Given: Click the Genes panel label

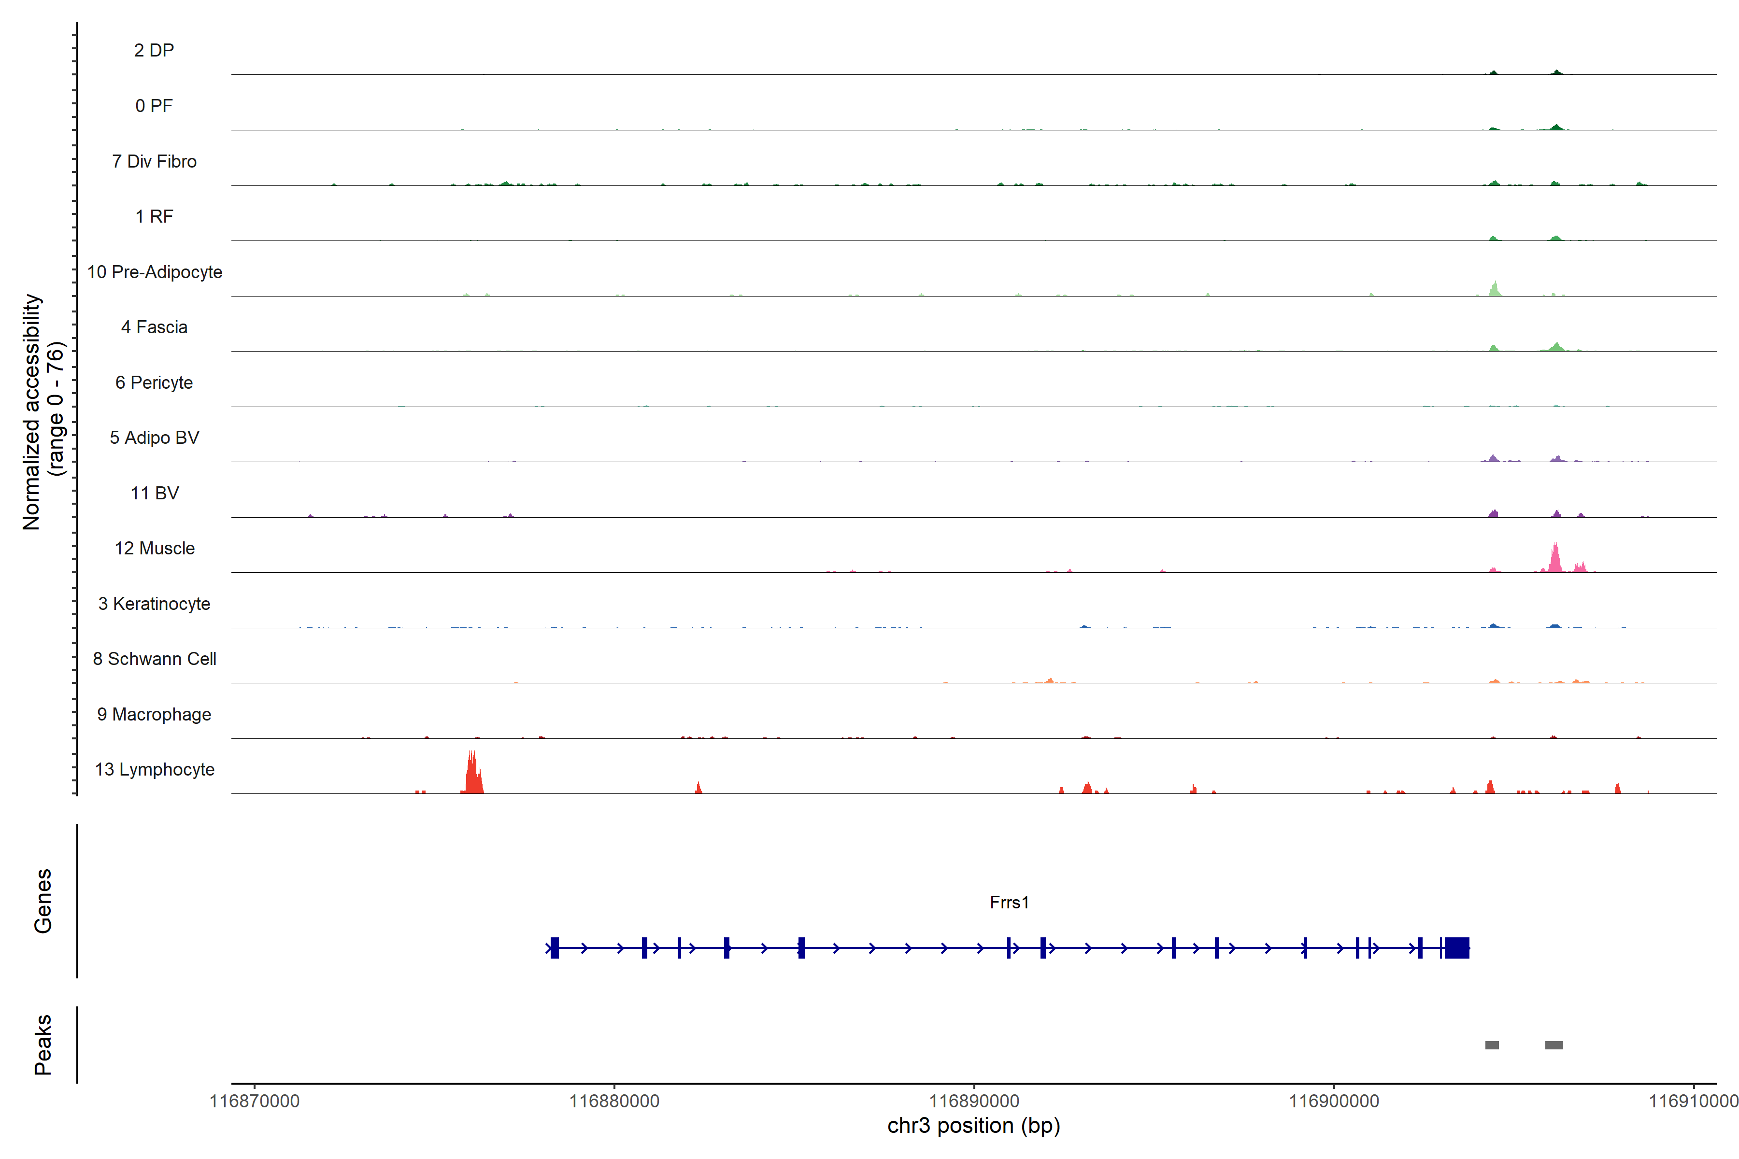Looking at the screenshot, I should 43,901.
